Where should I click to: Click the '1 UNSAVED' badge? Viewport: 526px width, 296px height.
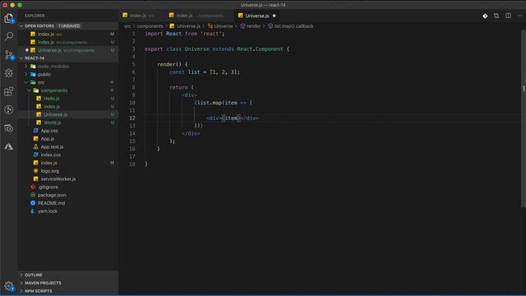point(69,25)
